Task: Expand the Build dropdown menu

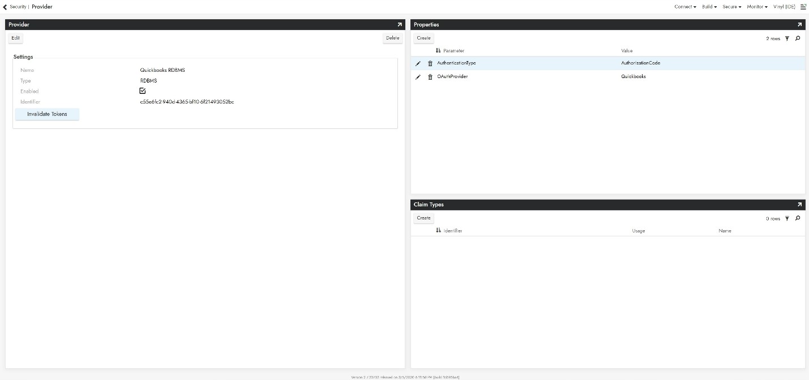Action: pos(709,7)
